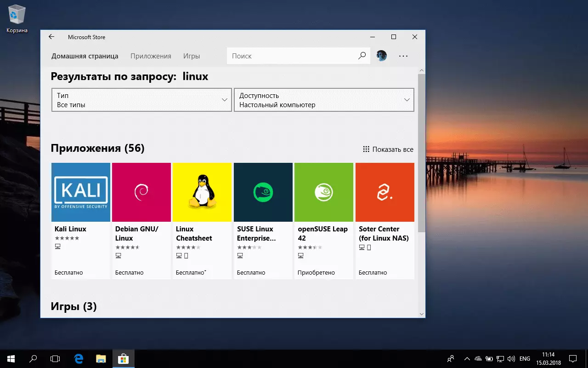Open the Windows Start menu
The image size is (588, 368).
tap(11, 358)
